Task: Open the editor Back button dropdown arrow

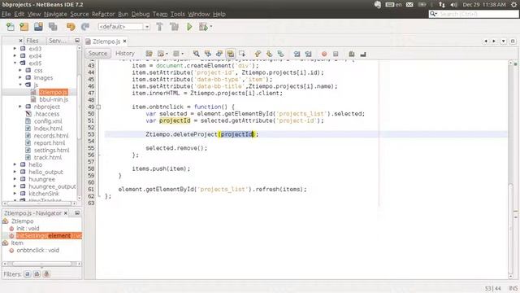Action: click(x=167, y=54)
